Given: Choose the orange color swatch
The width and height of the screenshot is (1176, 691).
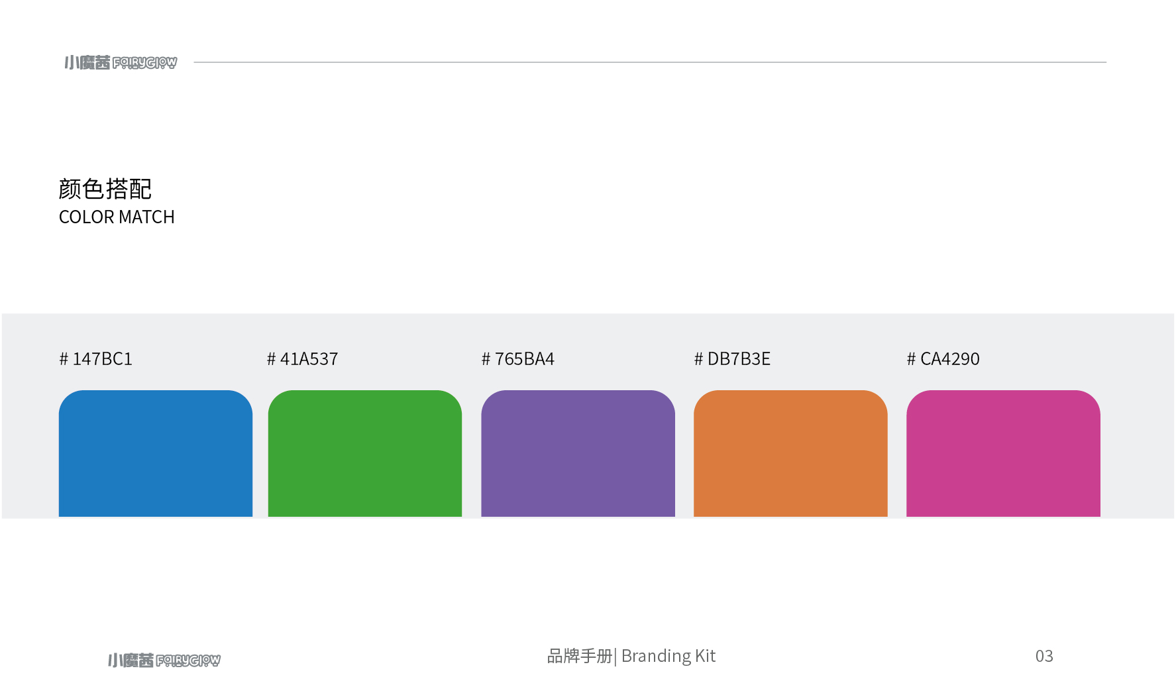Looking at the screenshot, I should point(790,453).
